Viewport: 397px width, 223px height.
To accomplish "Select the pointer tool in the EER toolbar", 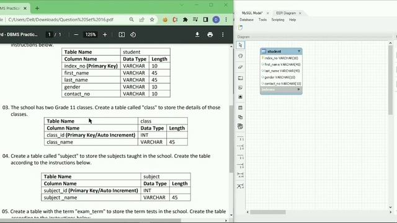I will (x=240, y=45).
